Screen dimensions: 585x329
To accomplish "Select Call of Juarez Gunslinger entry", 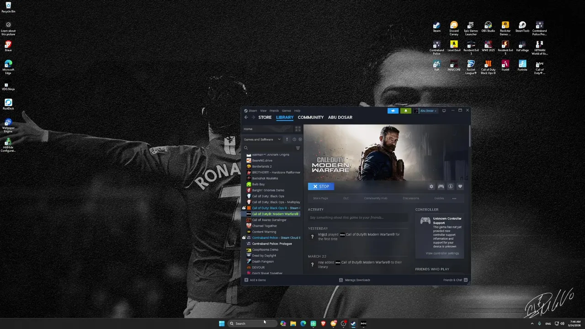I will coord(269,220).
